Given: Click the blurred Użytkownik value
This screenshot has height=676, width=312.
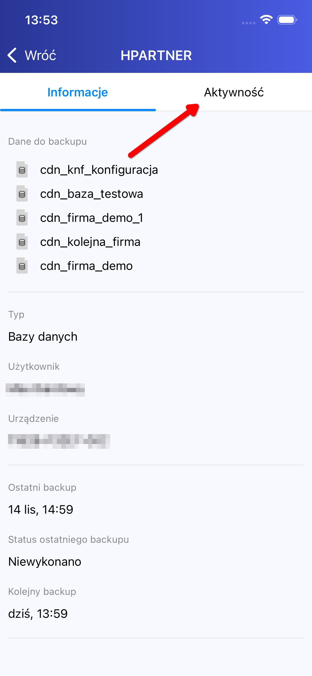Looking at the screenshot, I should [x=45, y=390].
